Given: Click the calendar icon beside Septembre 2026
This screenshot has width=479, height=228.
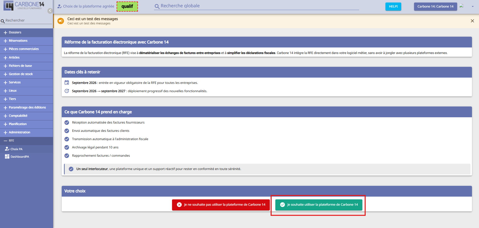Looking at the screenshot, I should (67, 82).
